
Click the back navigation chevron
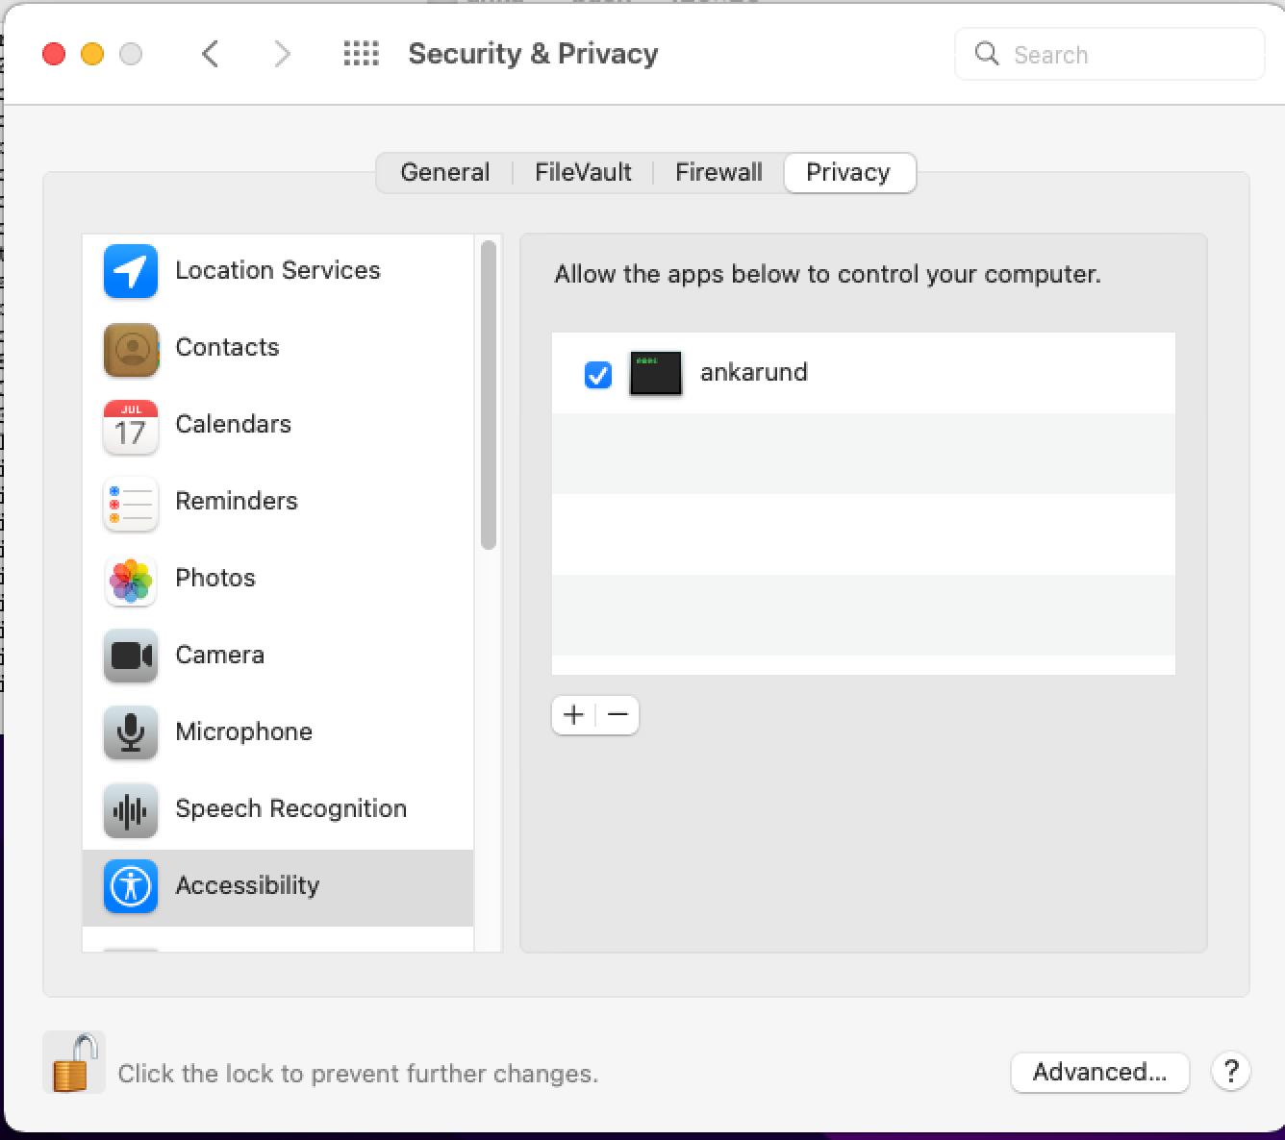[211, 54]
